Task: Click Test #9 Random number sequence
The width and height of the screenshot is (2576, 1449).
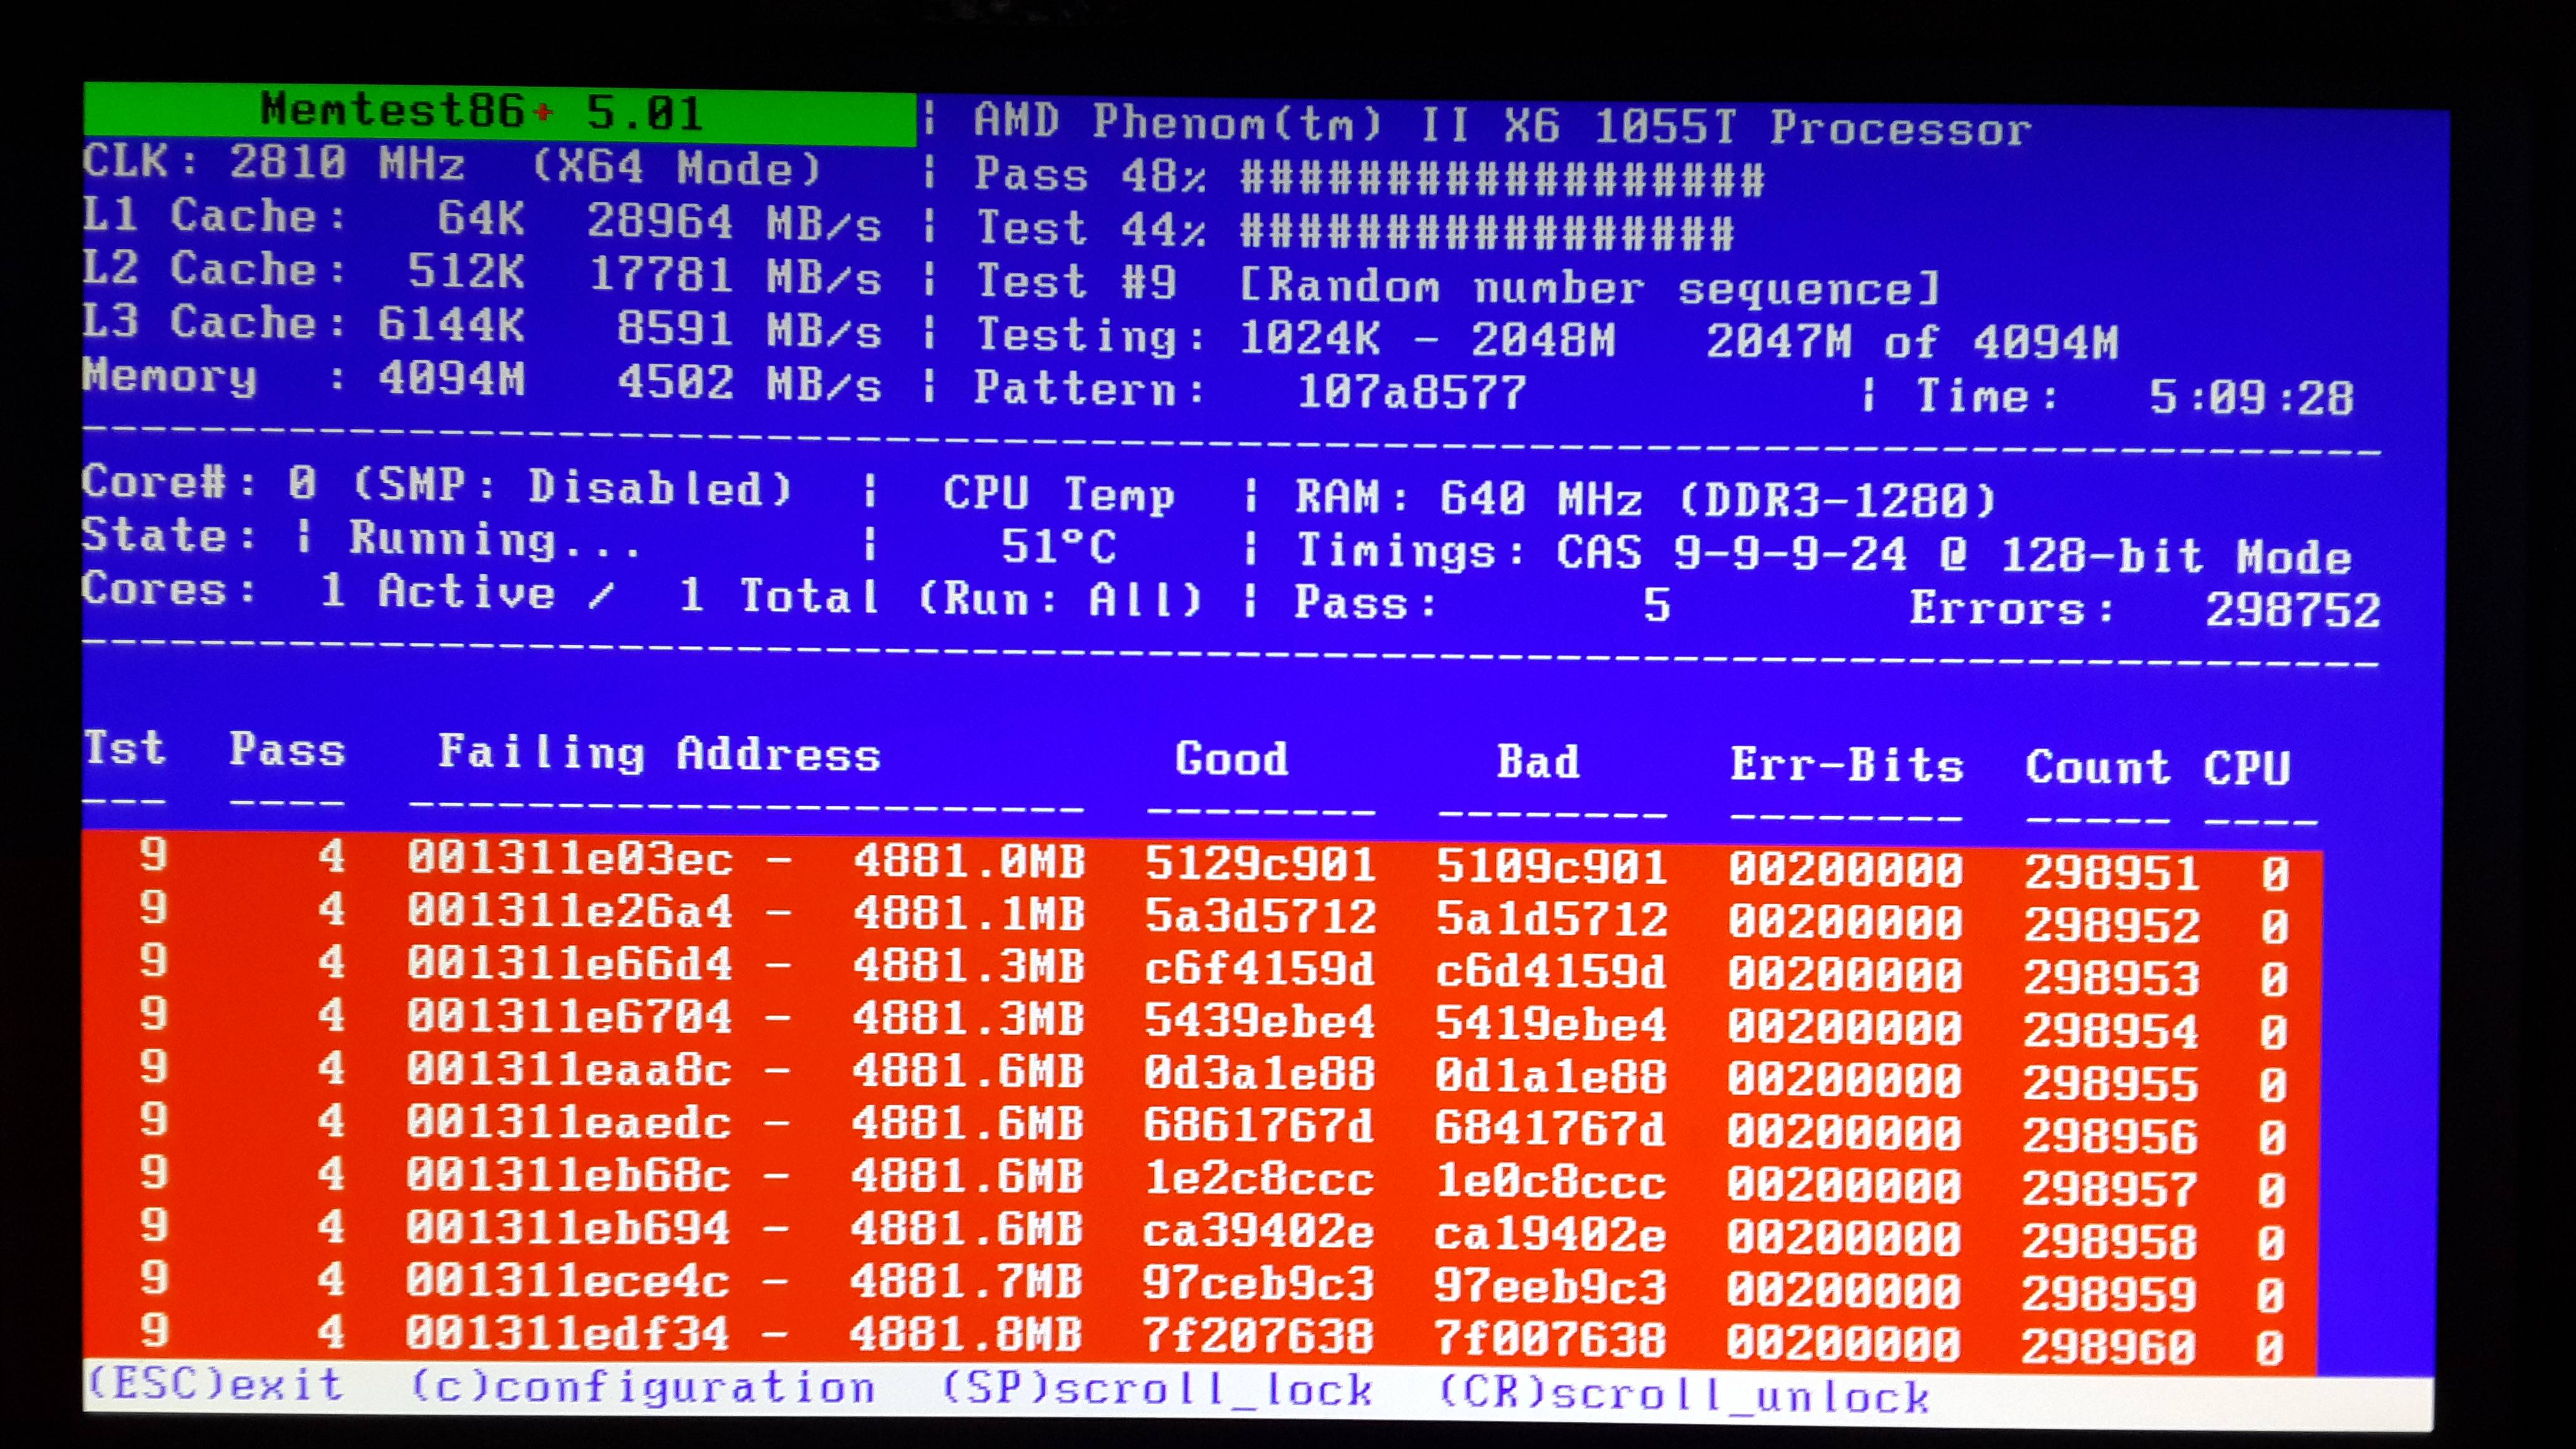Action: [1458, 285]
